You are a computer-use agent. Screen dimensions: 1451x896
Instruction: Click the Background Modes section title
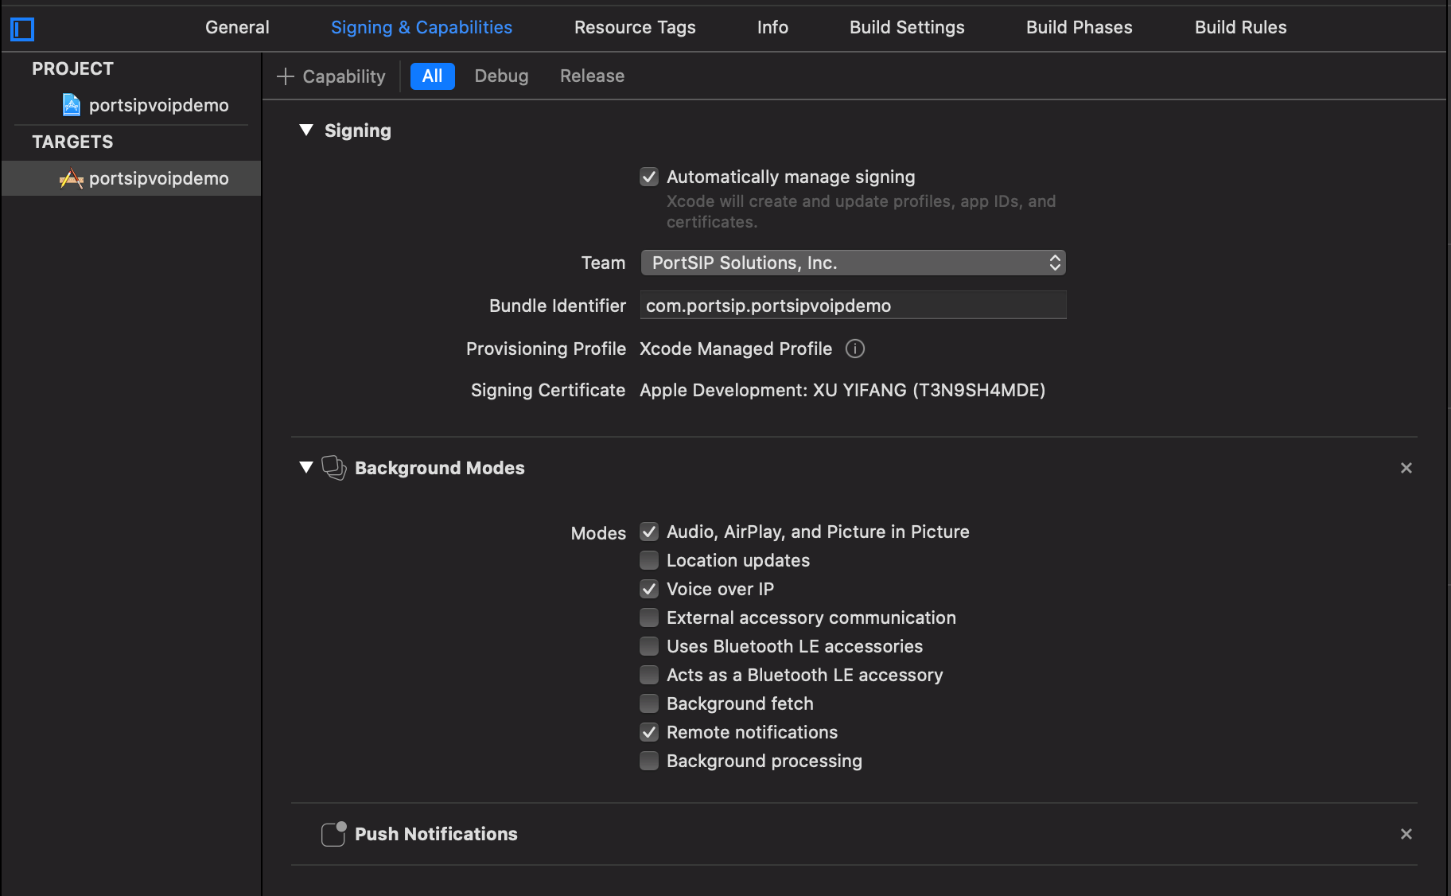coord(440,468)
